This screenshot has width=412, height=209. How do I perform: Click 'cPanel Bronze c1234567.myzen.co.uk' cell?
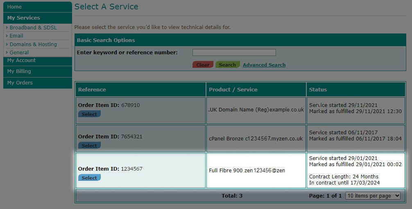click(256, 138)
